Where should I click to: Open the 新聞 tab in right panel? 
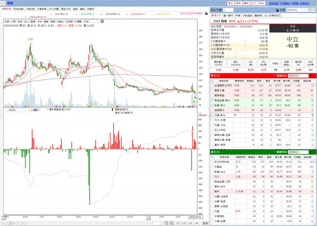pos(238,15)
